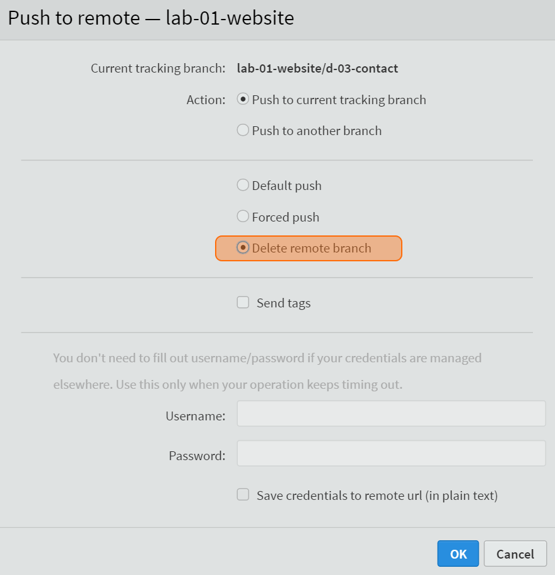The width and height of the screenshot is (555, 575).
Task: Focus the Username input field
Action: click(x=391, y=413)
